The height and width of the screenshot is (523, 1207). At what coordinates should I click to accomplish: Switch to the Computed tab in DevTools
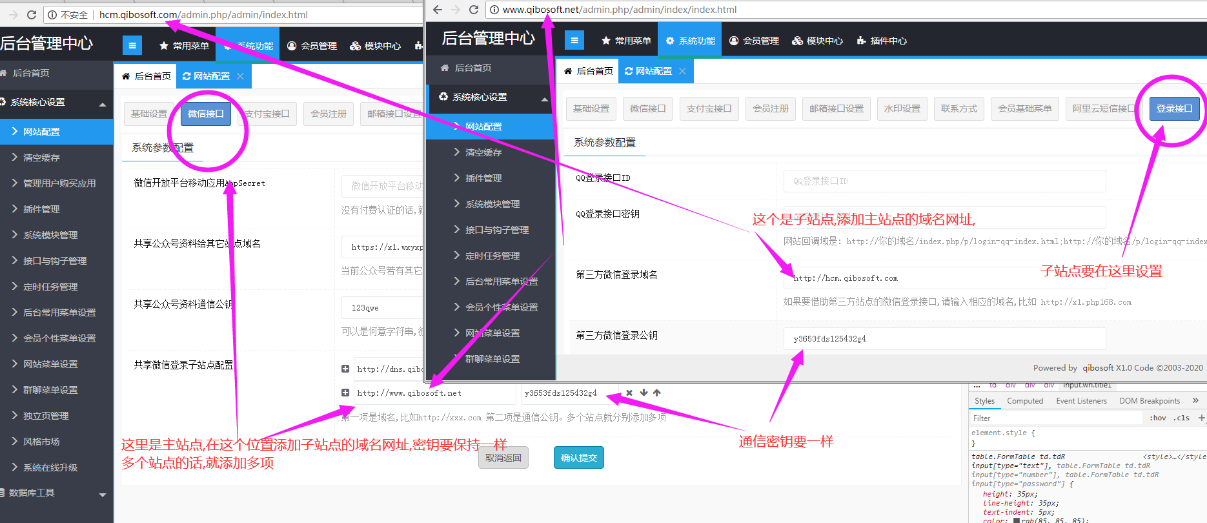click(x=1024, y=401)
